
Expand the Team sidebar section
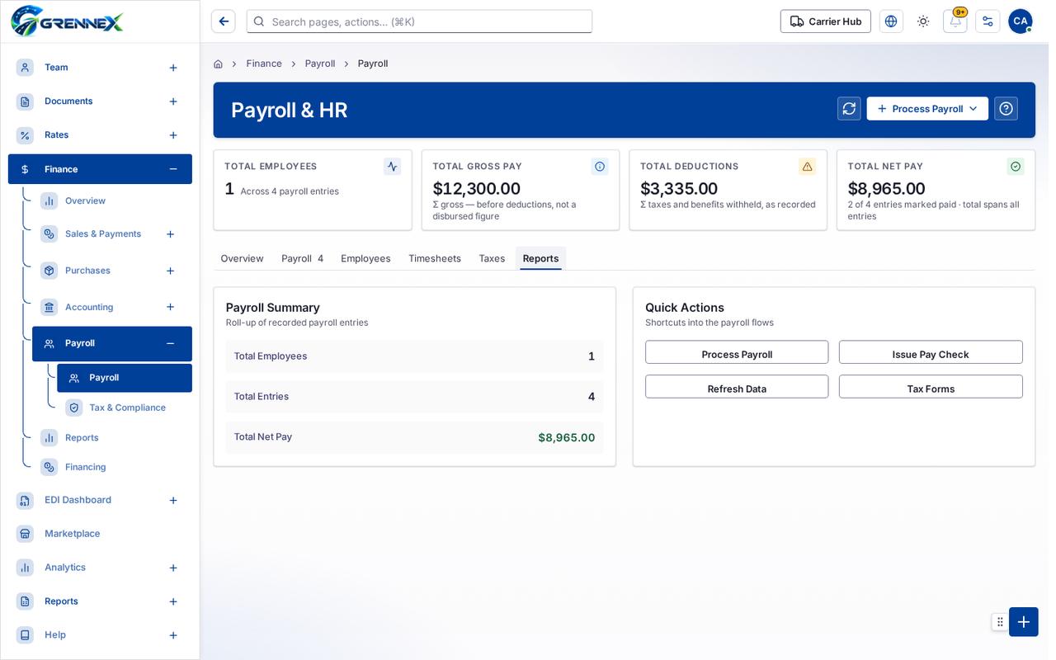(x=173, y=68)
